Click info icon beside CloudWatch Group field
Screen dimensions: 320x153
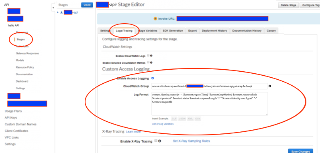270,86
